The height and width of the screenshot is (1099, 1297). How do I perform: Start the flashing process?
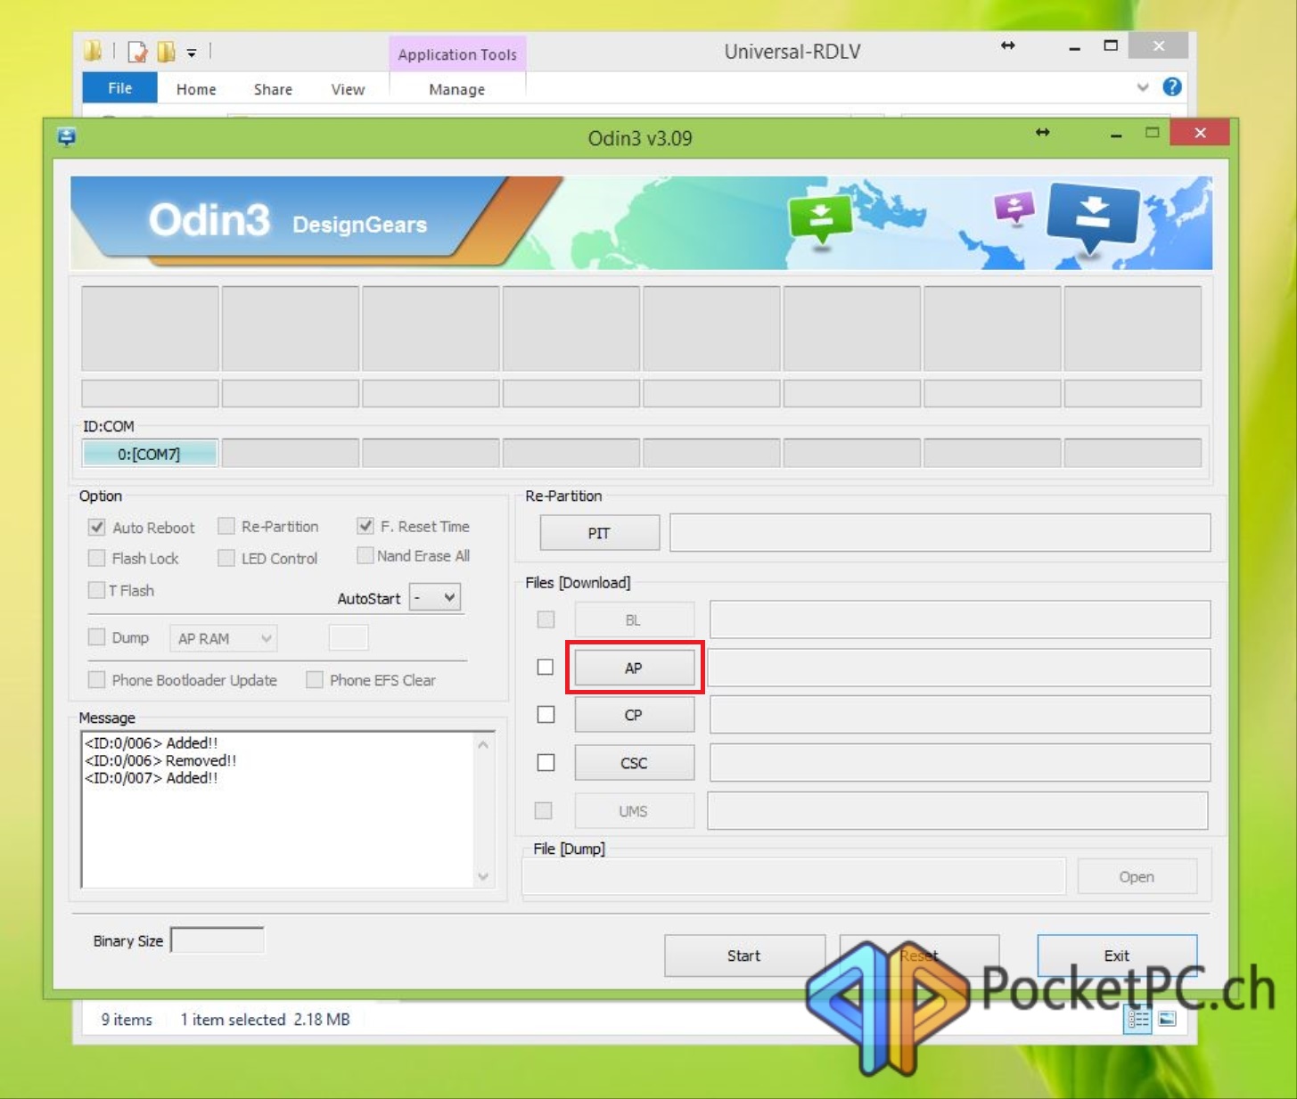[744, 955]
